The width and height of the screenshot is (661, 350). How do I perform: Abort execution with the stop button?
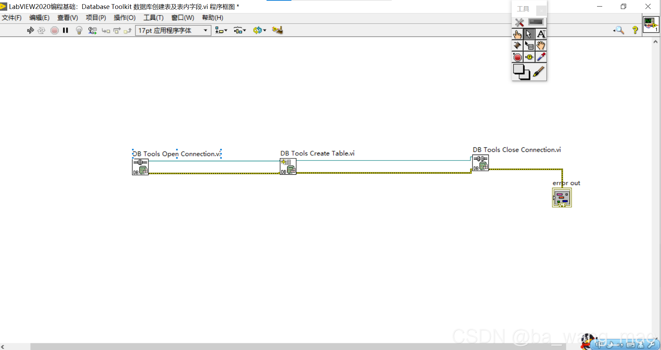pos(54,30)
